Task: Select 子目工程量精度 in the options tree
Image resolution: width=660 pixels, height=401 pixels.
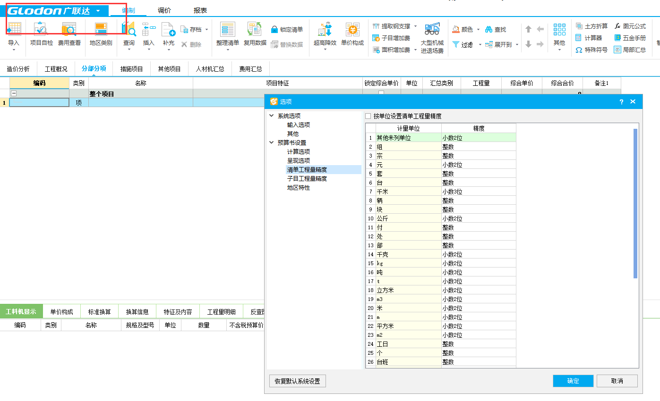Action: pyautogui.click(x=307, y=178)
